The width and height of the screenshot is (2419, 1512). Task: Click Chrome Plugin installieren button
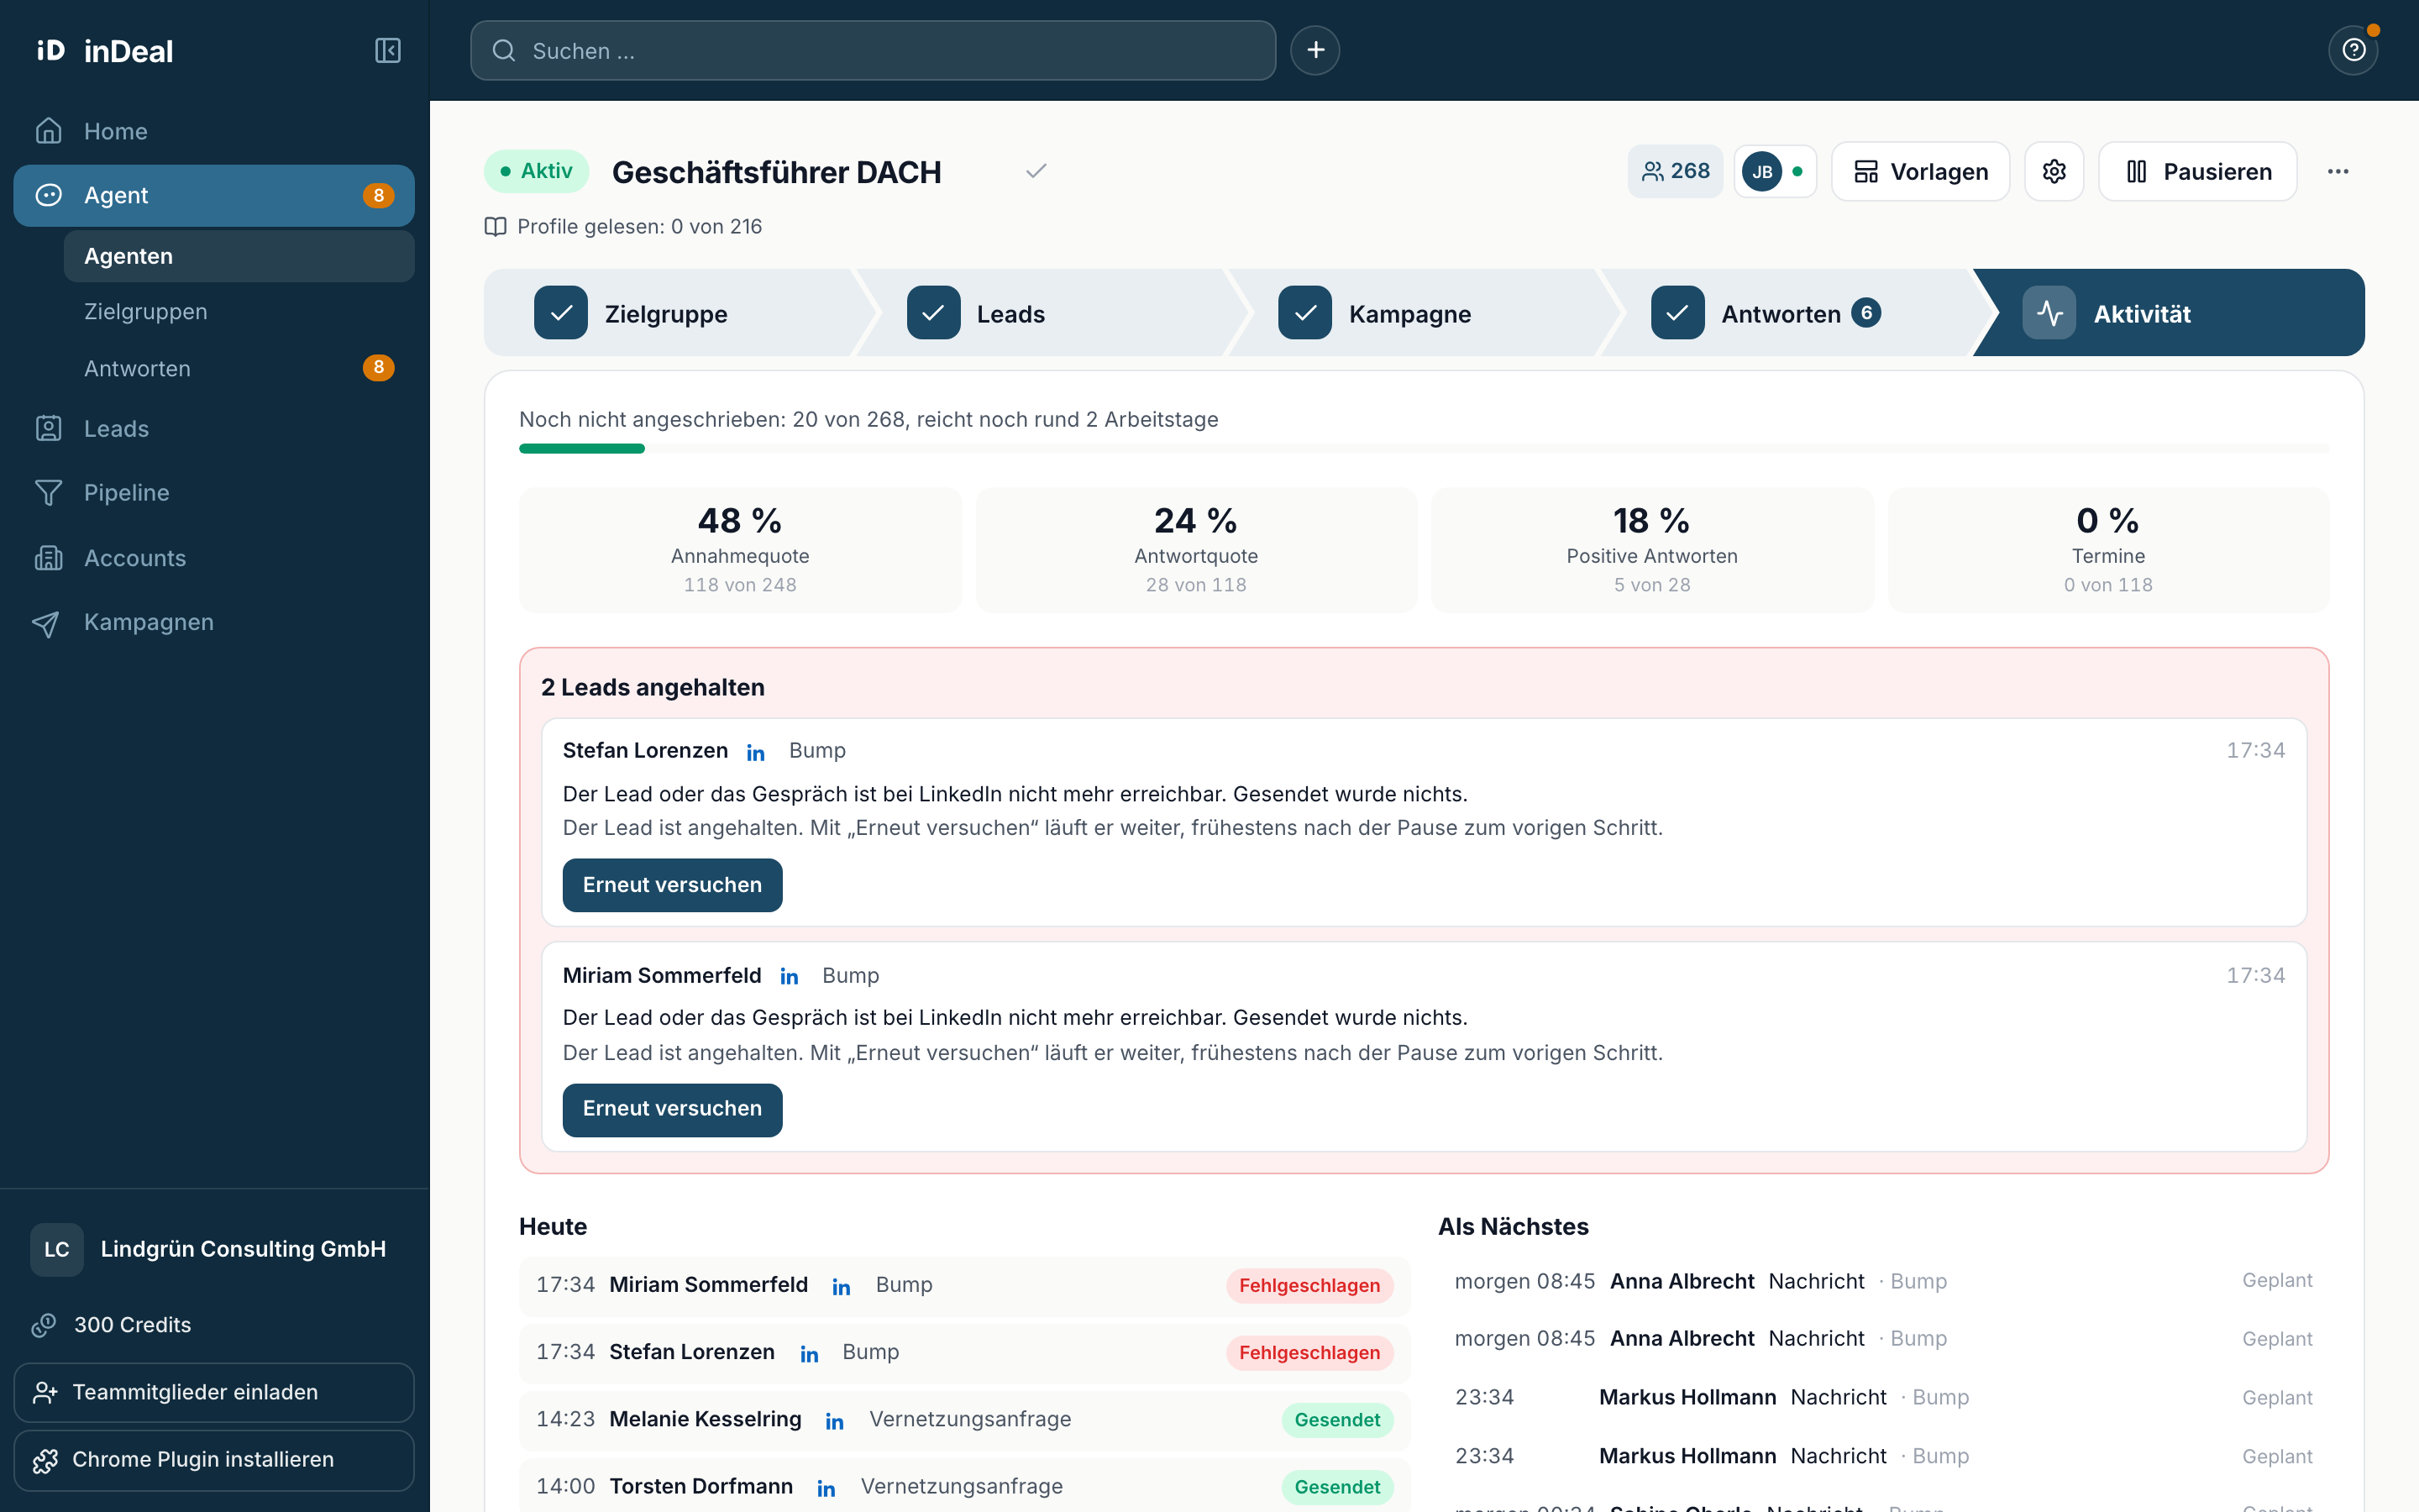214,1460
